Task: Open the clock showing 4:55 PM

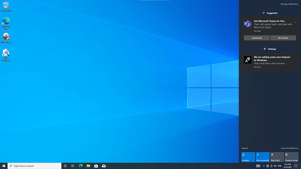Action: (287, 166)
